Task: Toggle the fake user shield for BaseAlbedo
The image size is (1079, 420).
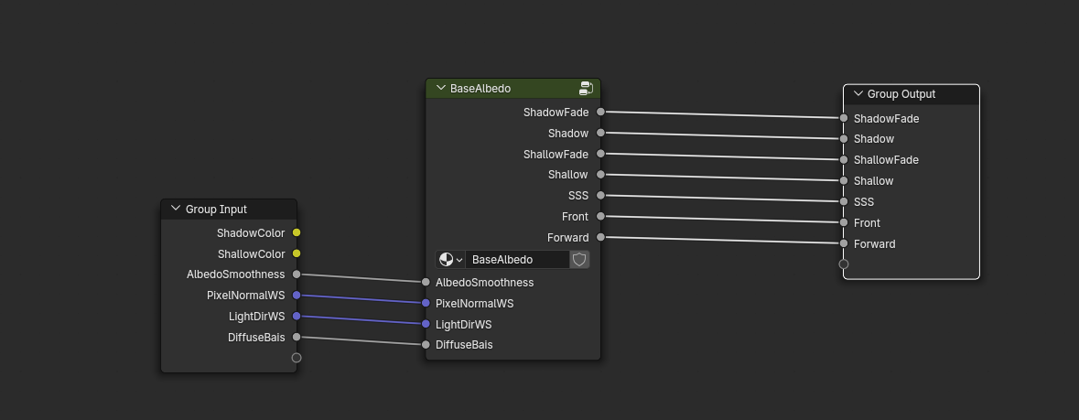Action: coord(579,260)
